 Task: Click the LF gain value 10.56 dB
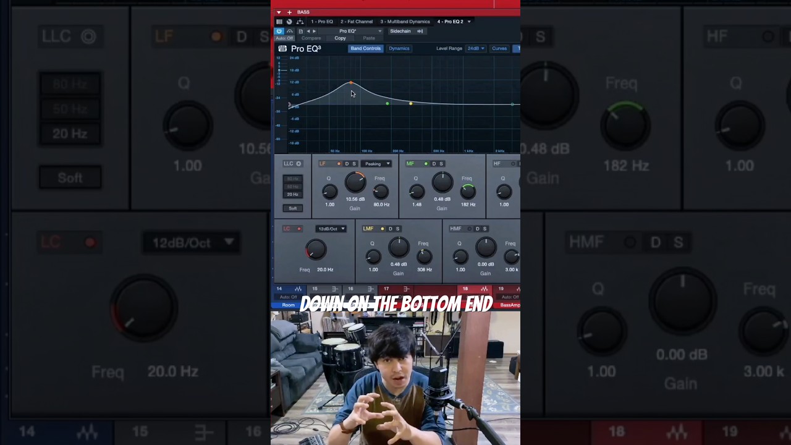(355, 199)
